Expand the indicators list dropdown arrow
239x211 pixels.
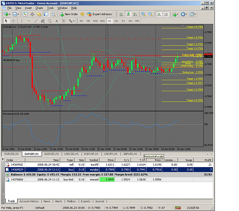tap(178, 14)
